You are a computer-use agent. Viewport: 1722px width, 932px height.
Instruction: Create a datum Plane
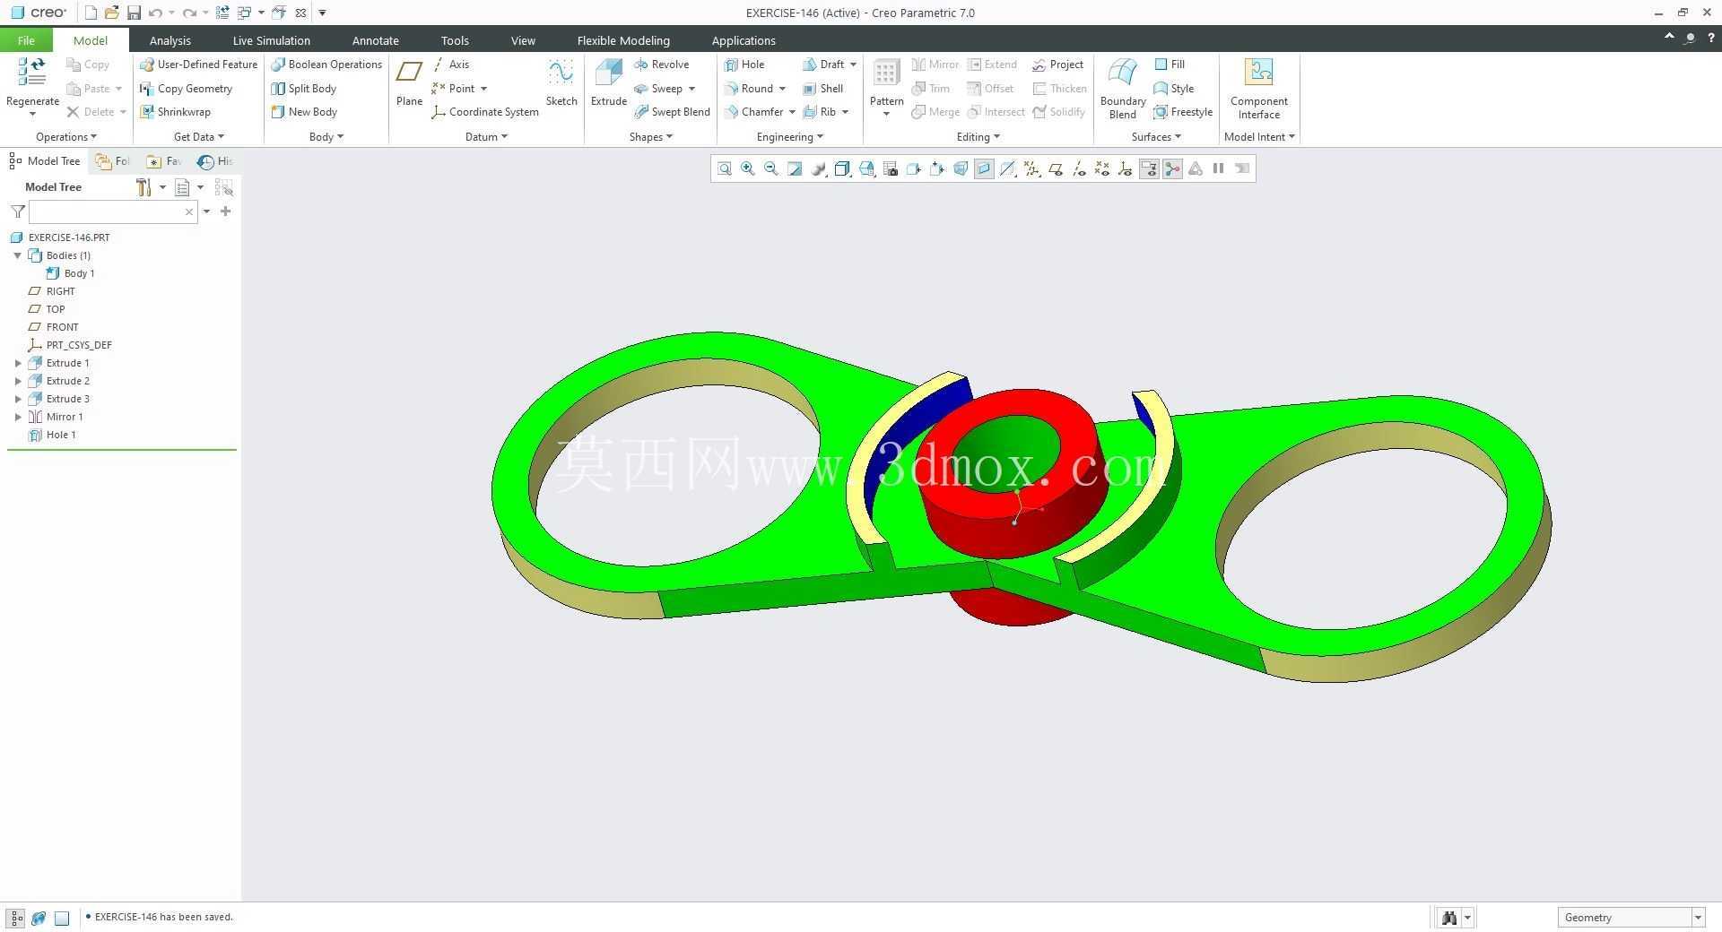pyautogui.click(x=409, y=83)
